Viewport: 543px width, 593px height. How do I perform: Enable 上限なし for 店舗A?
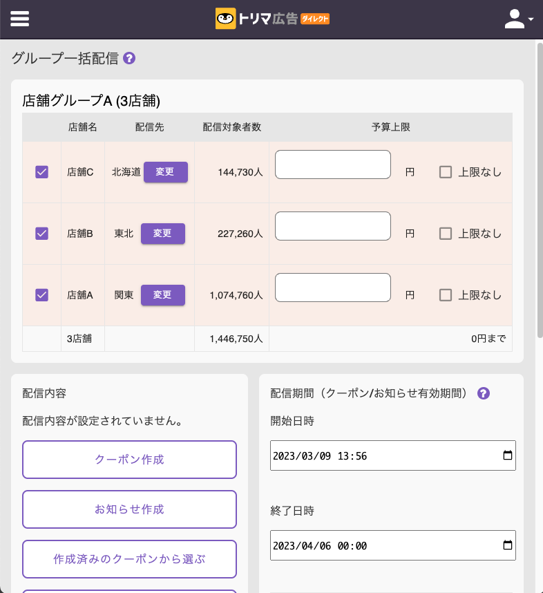(x=446, y=295)
